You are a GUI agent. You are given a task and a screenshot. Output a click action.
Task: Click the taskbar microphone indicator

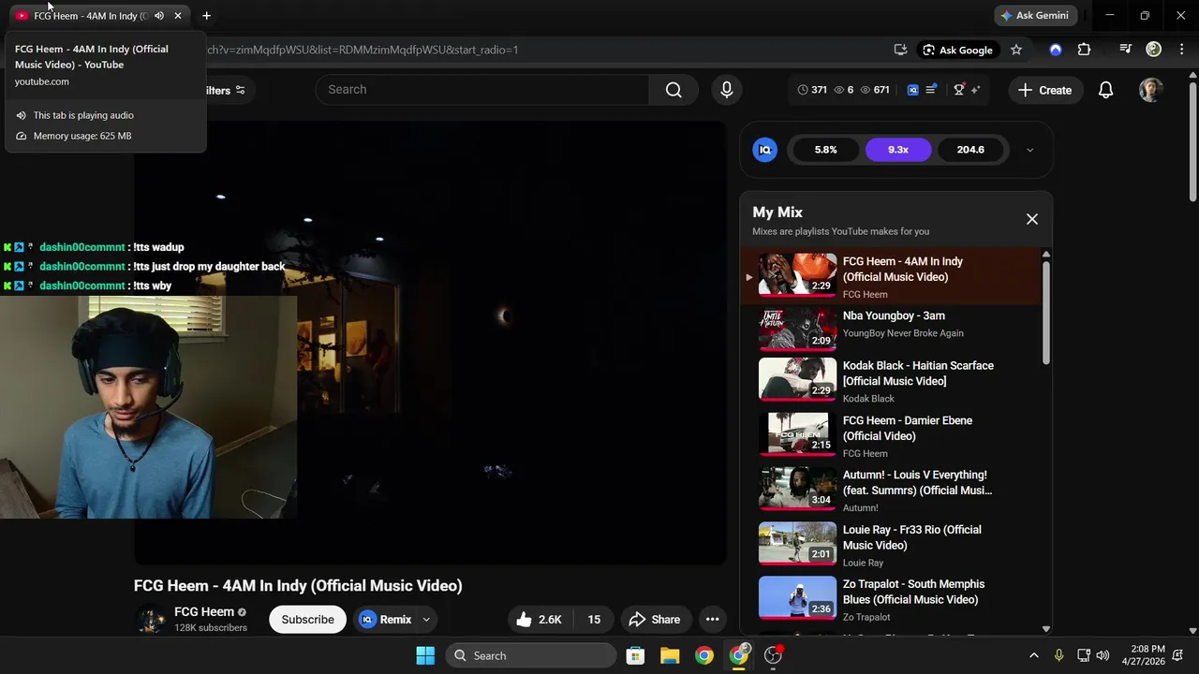tap(1058, 655)
